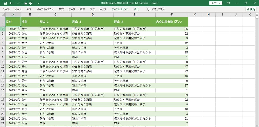Image resolution: width=259 pixels, height=127 pixels.
Task: Undo the last action
Action: [11, 3]
